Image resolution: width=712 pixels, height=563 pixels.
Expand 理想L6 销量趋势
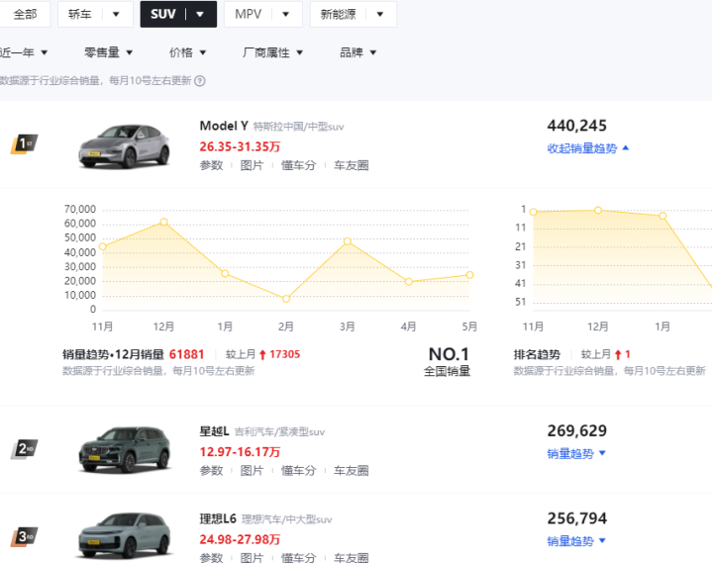[x=576, y=541]
